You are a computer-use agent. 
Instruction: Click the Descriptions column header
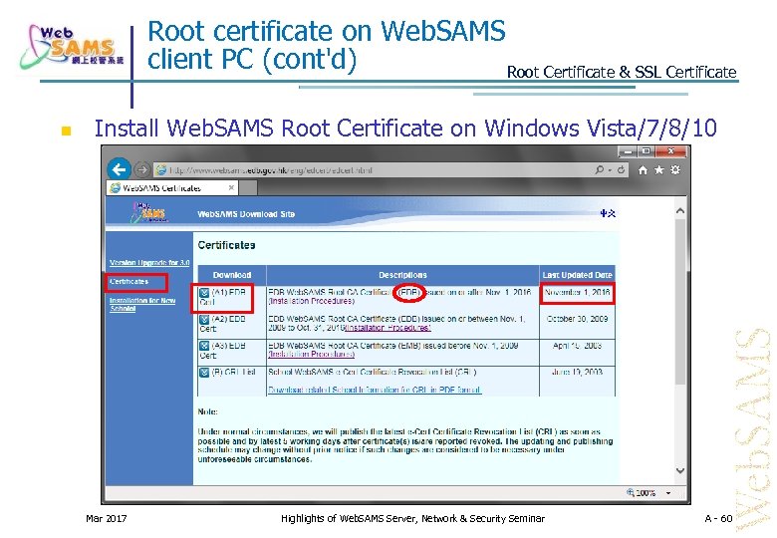click(x=402, y=275)
